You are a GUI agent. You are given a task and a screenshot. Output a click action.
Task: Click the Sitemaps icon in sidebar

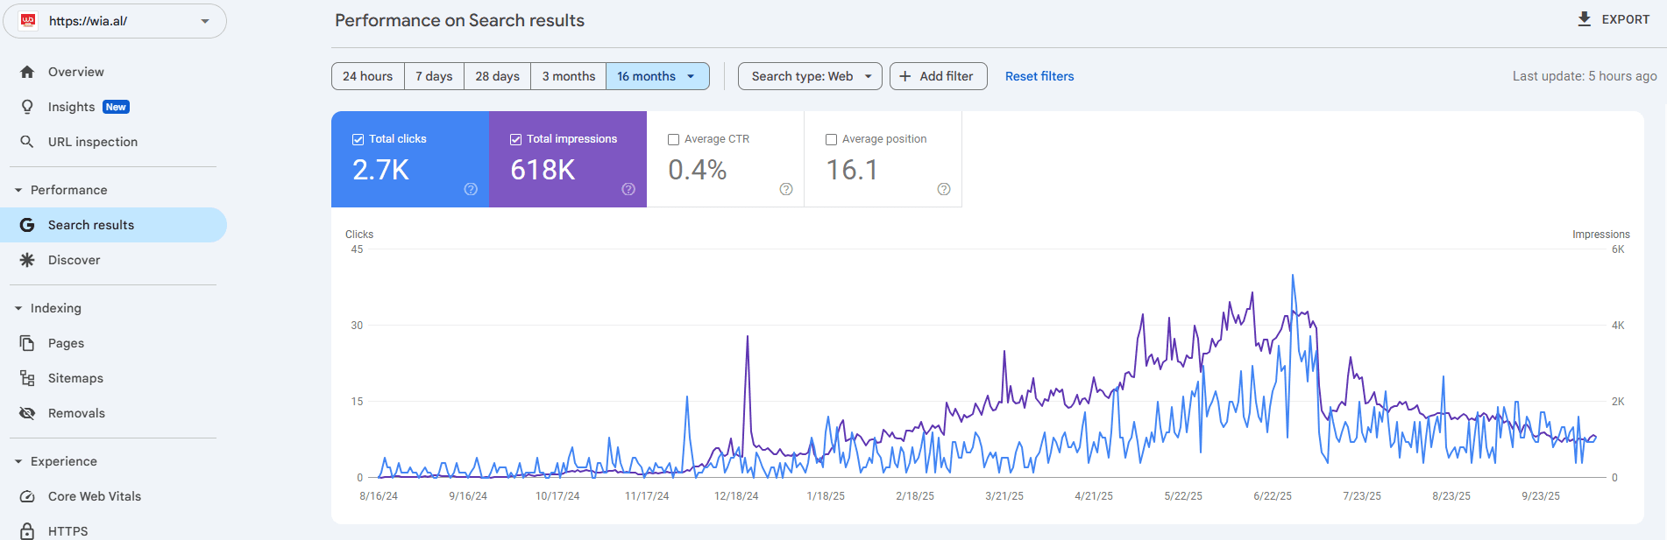27,378
